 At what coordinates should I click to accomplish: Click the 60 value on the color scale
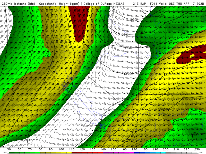tap(20, 149)
